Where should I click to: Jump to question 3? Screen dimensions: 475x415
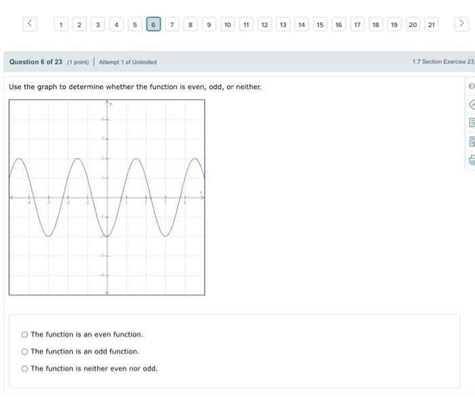[98, 24]
